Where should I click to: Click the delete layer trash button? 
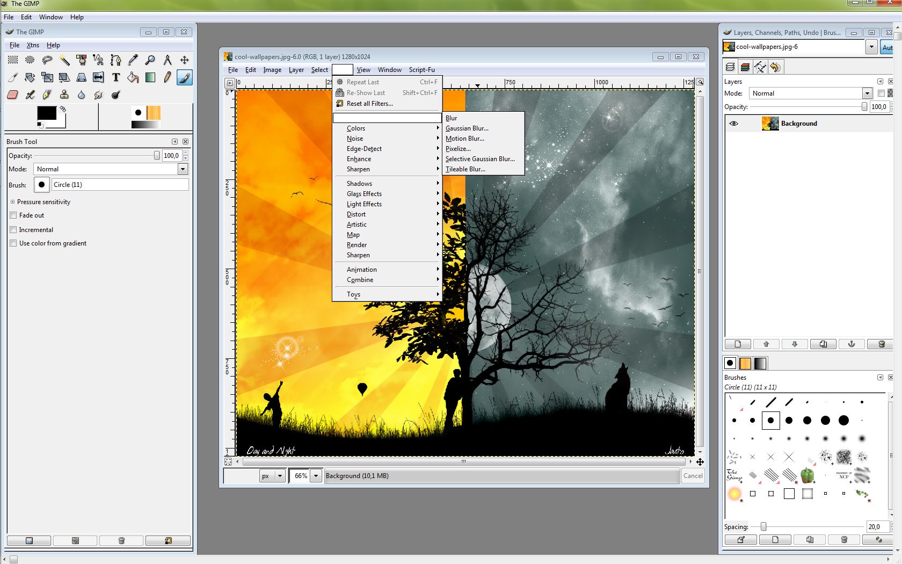click(x=881, y=344)
